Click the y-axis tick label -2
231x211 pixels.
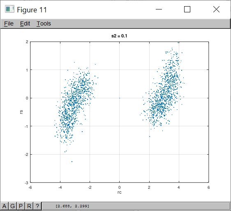[x=26, y=155]
